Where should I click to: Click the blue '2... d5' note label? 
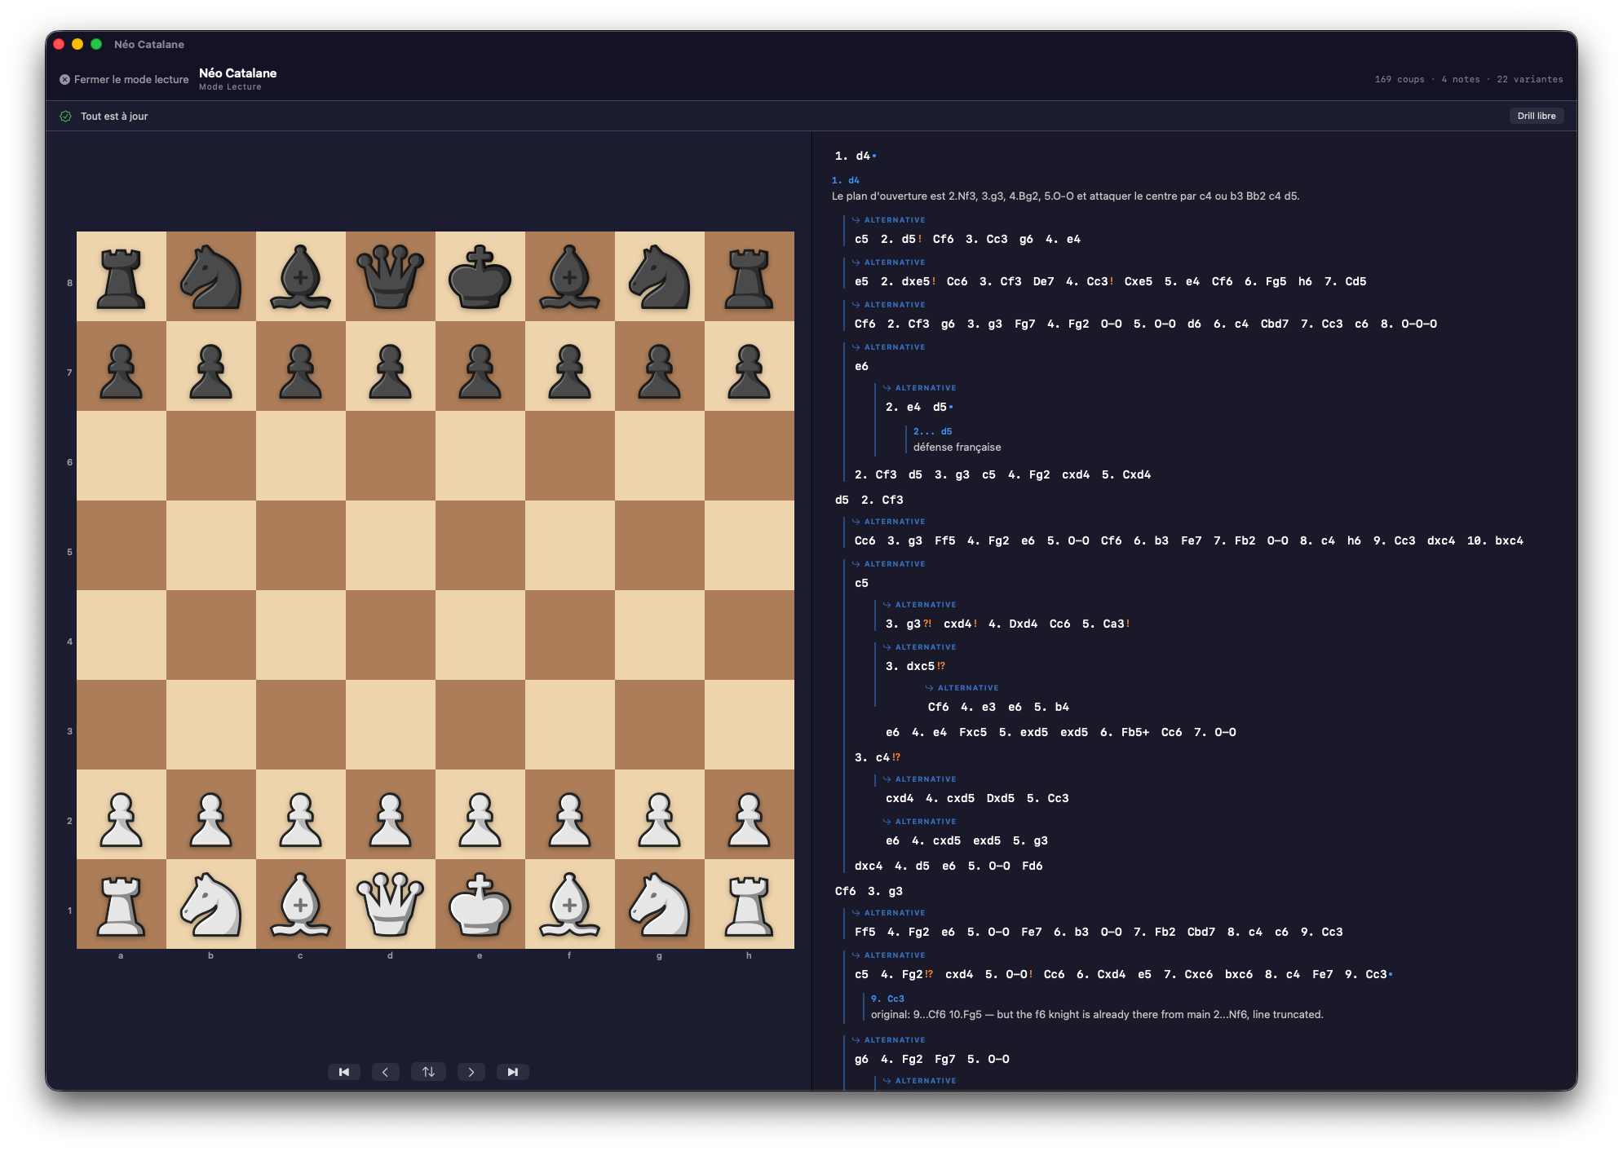pyautogui.click(x=932, y=432)
